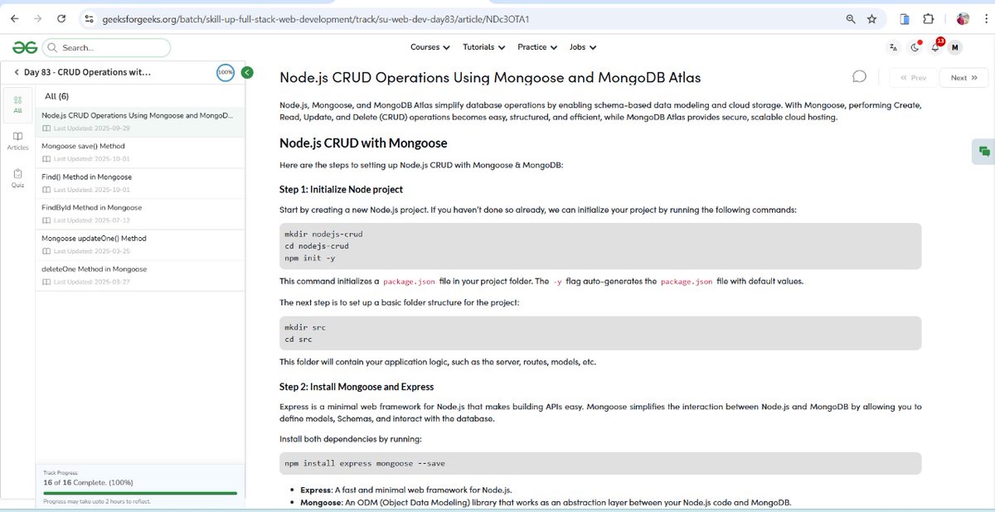Click the green floating chat widget
Viewport: 995px width, 512px height.
click(x=983, y=151)
